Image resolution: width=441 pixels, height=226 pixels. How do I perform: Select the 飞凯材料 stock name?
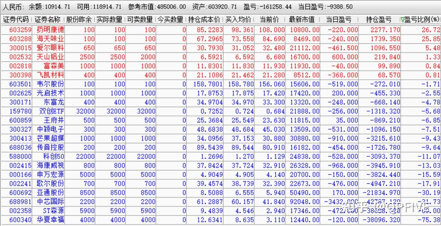(50, 75)
